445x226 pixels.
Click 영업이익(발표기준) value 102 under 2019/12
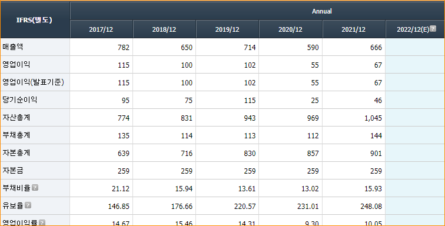pos(250,82)
